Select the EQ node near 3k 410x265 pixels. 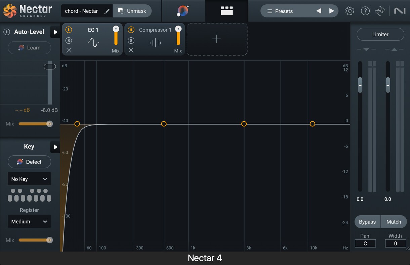(244, 124)
